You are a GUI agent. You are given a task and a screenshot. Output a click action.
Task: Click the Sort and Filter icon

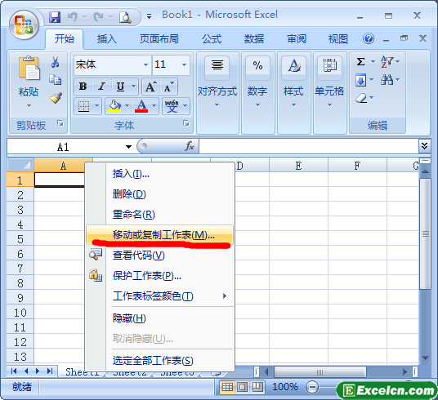[387, 61]
